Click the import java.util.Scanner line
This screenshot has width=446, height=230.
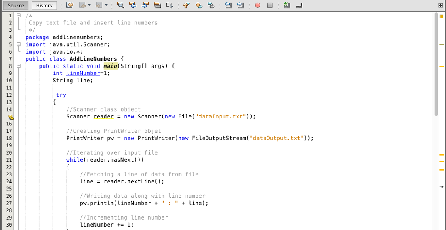pyautogui.click(x=68, y=44)
